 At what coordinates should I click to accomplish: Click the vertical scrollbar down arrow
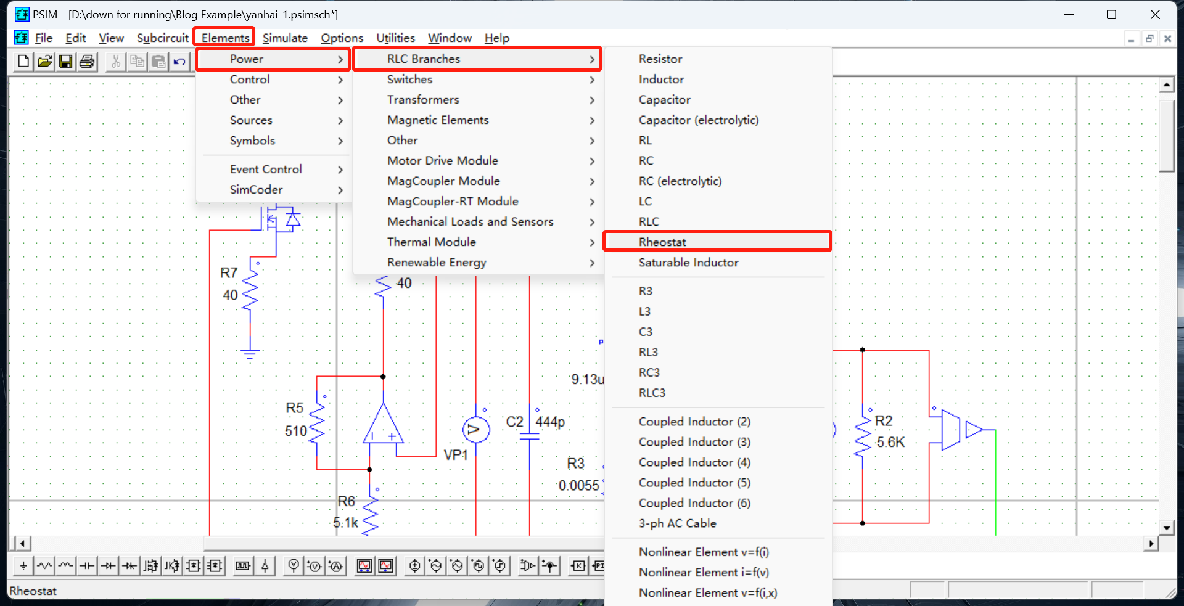(x=1166, y=528)
